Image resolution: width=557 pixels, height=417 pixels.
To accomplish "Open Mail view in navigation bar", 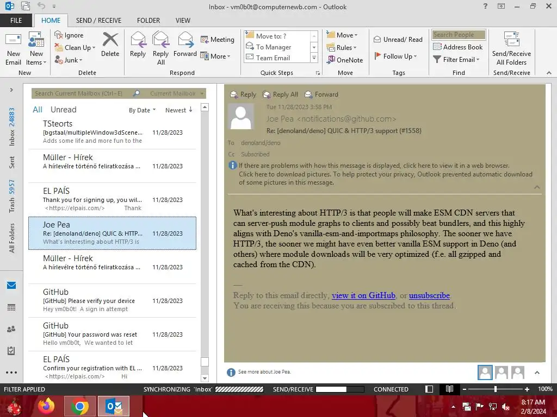I will [x=11, y=285].
